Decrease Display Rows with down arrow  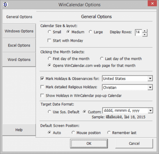pos(145,35)
